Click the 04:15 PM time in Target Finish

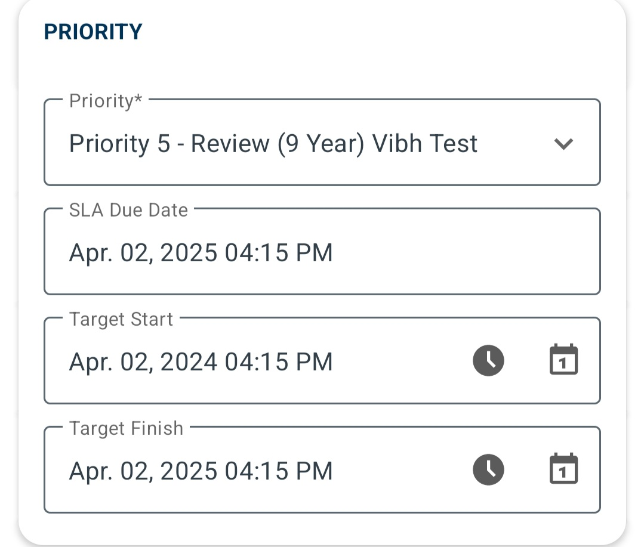point(279,471)
